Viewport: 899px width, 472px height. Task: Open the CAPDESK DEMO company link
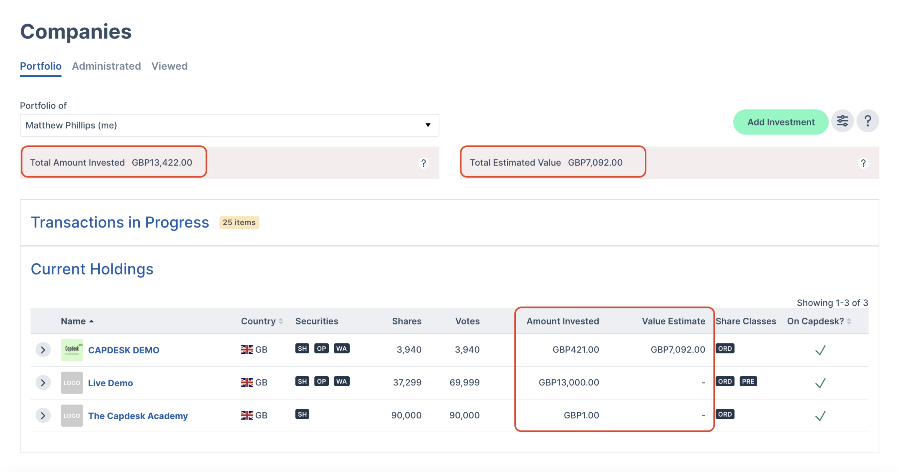(x=124, y=350)
